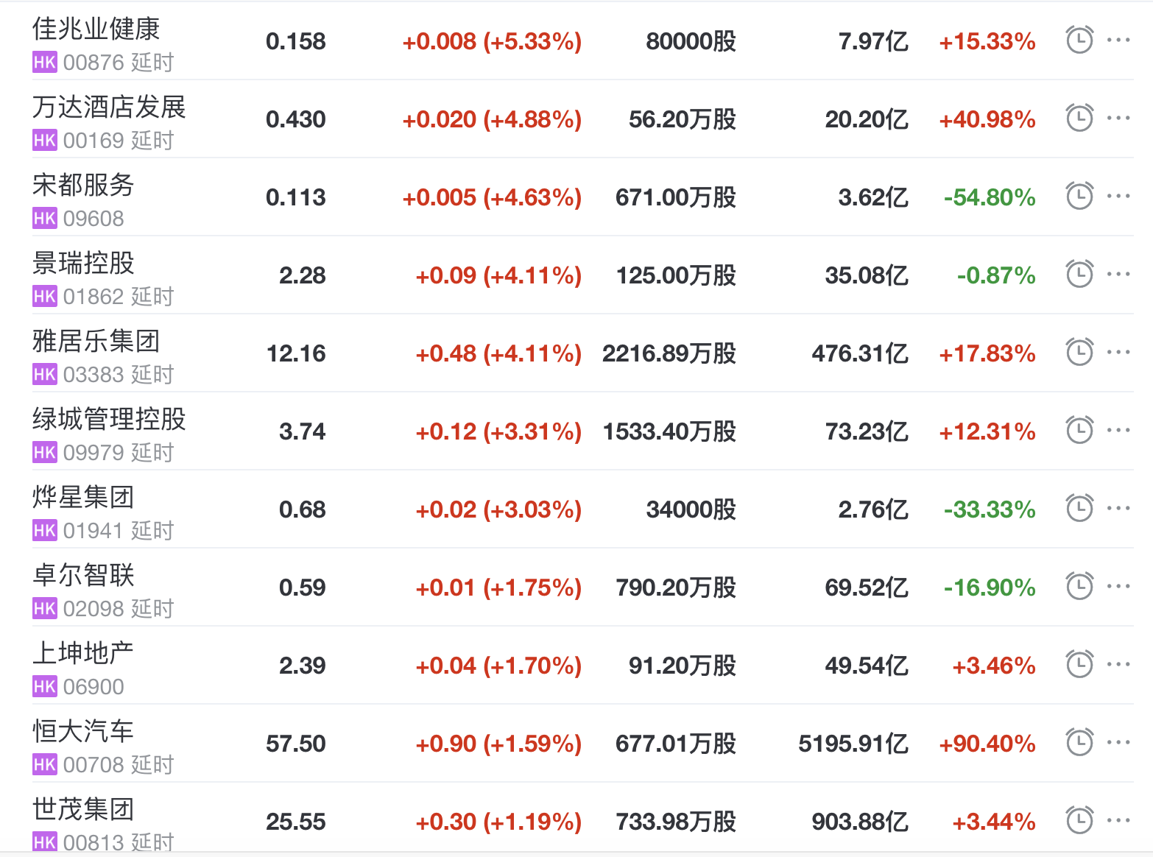Click stock code 00708

pos(94,765)
